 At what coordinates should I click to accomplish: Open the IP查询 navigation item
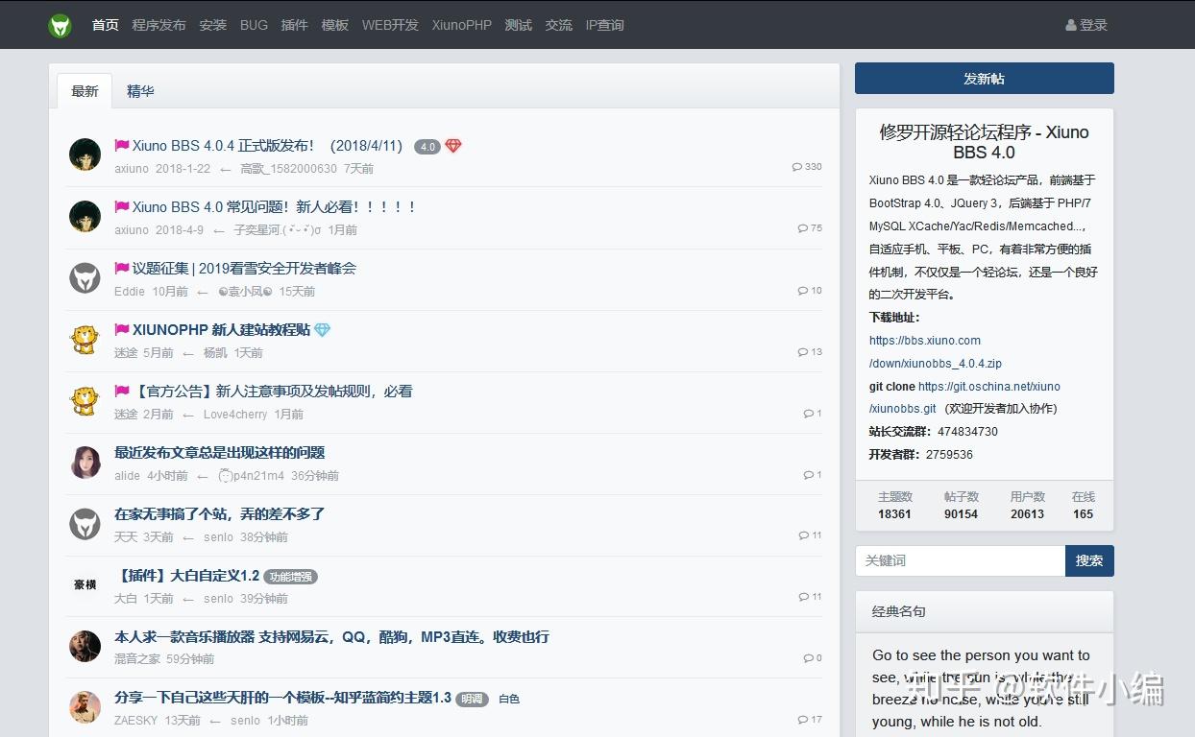pyautogui.click(x=604, y=25)
